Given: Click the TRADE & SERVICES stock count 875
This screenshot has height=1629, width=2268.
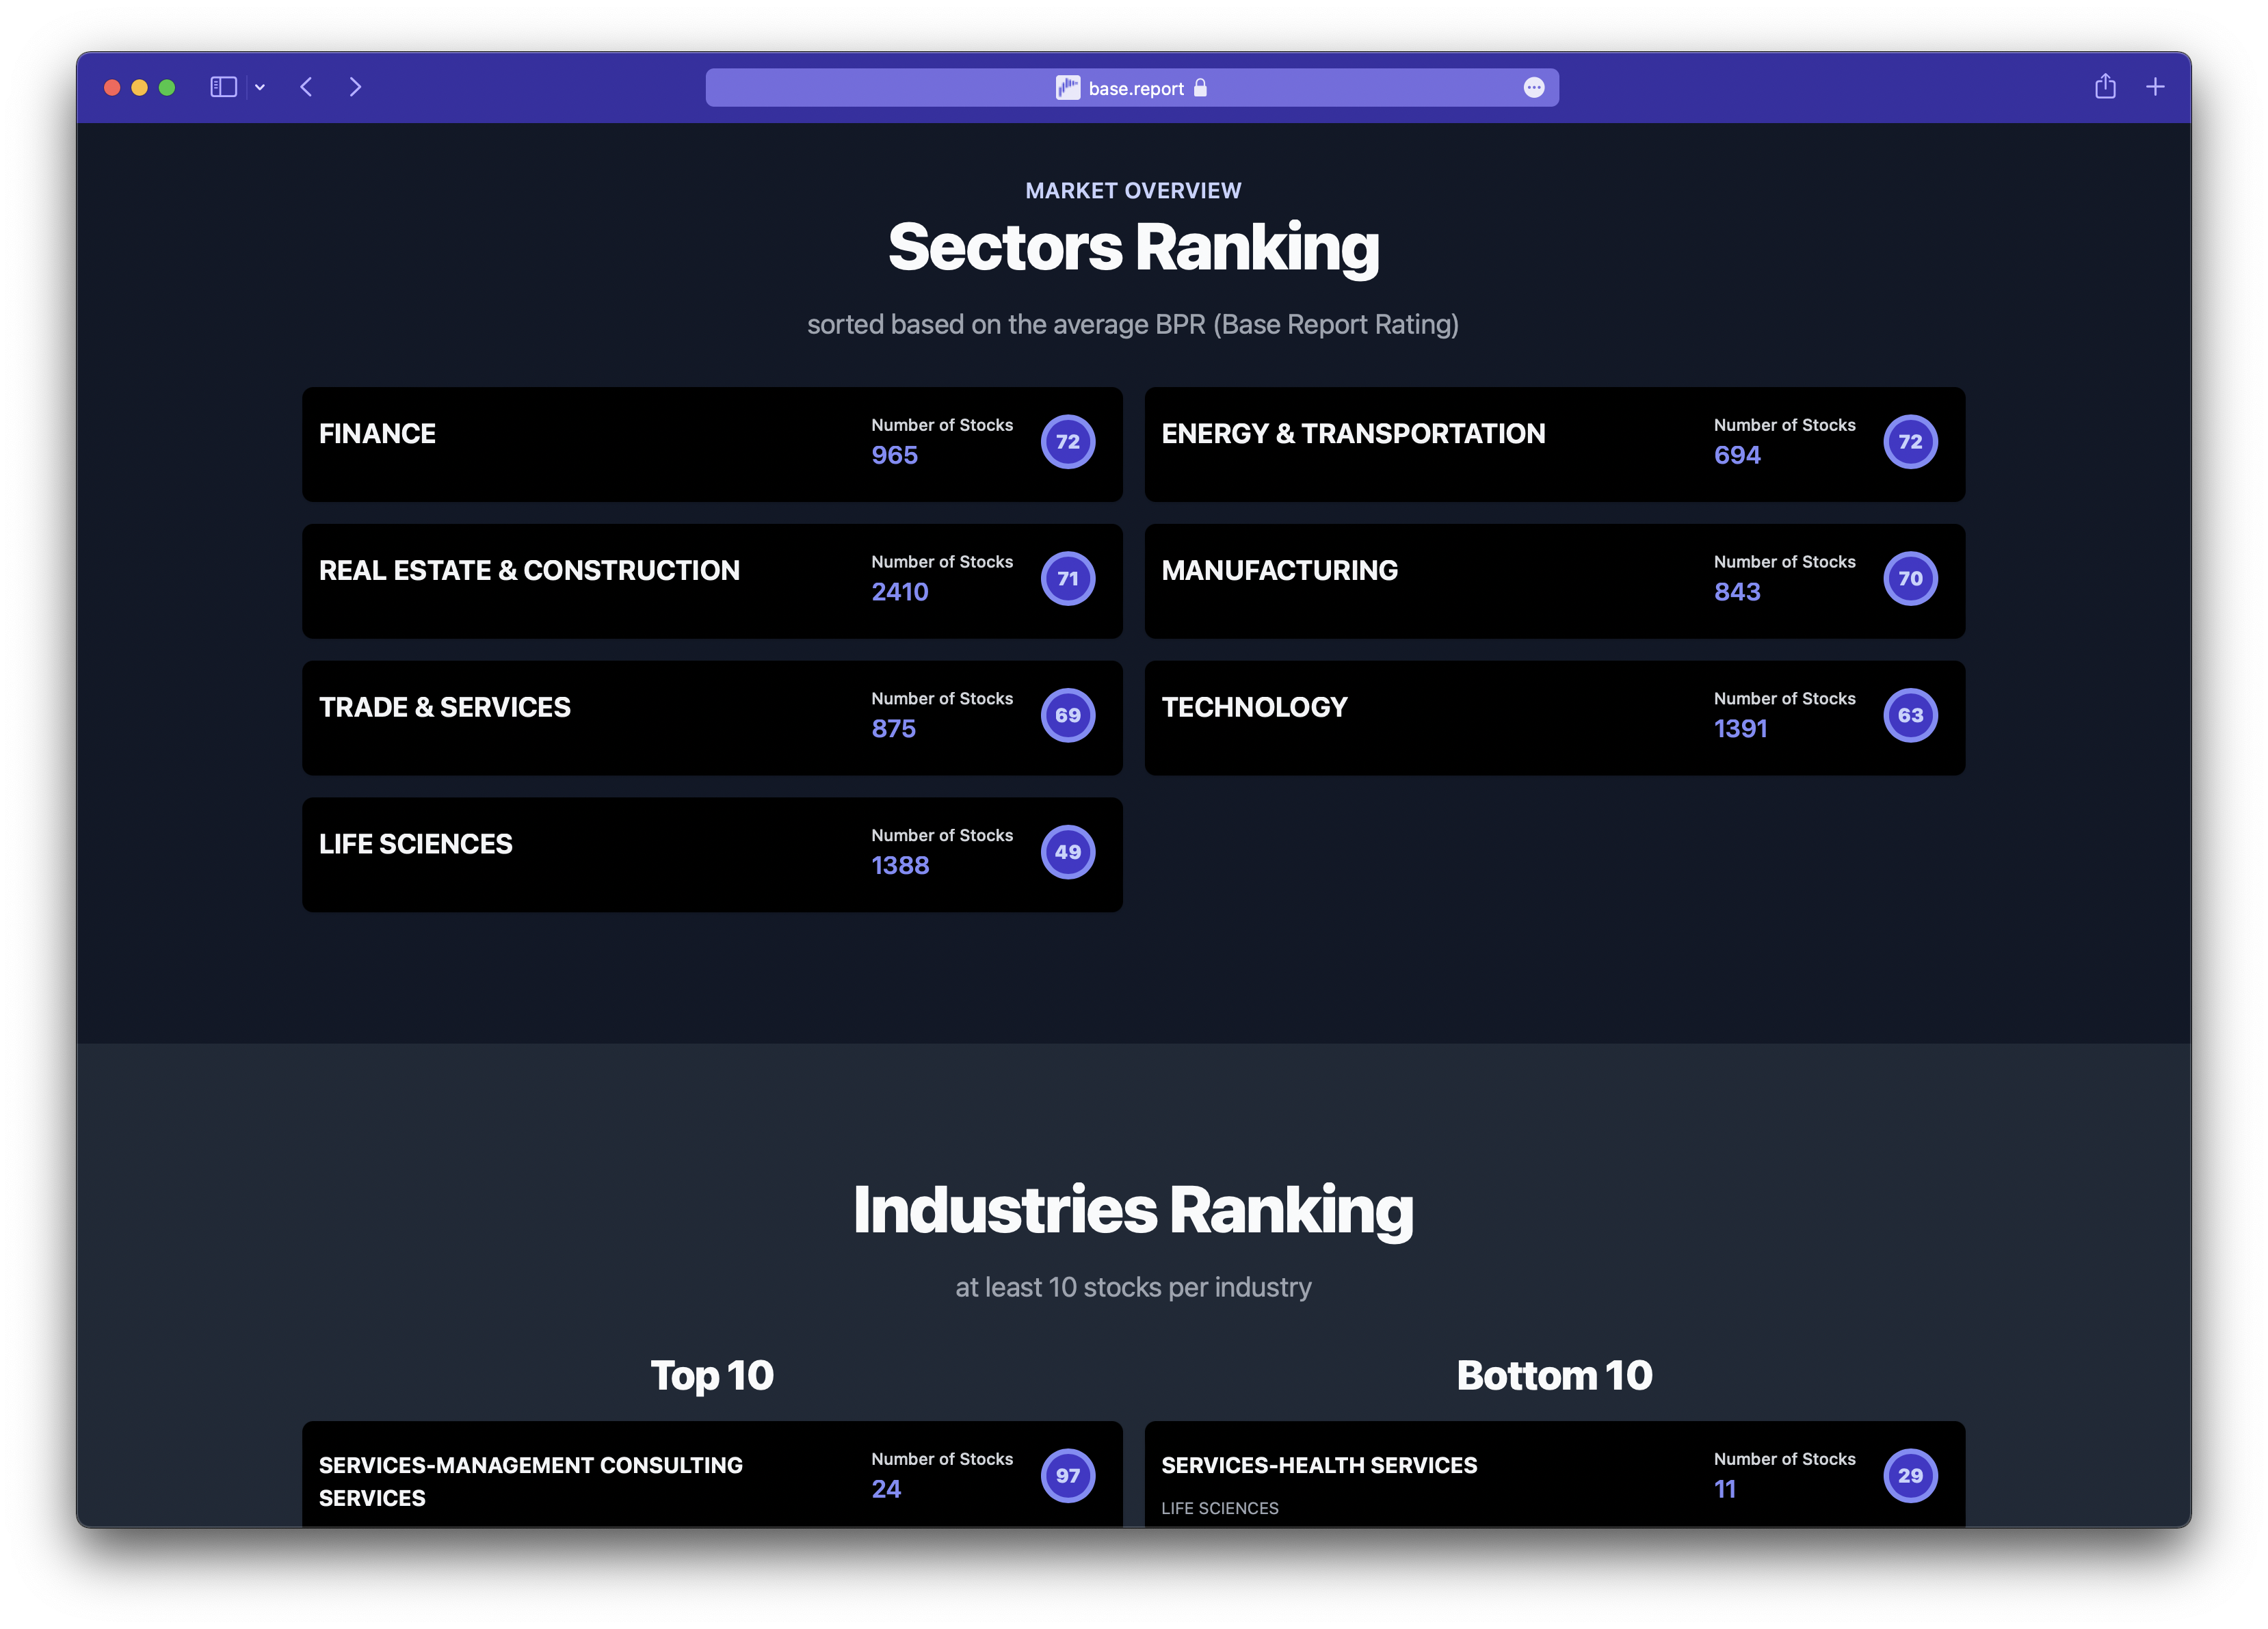Looking at the screenshot, I should (x=893, y=728).
